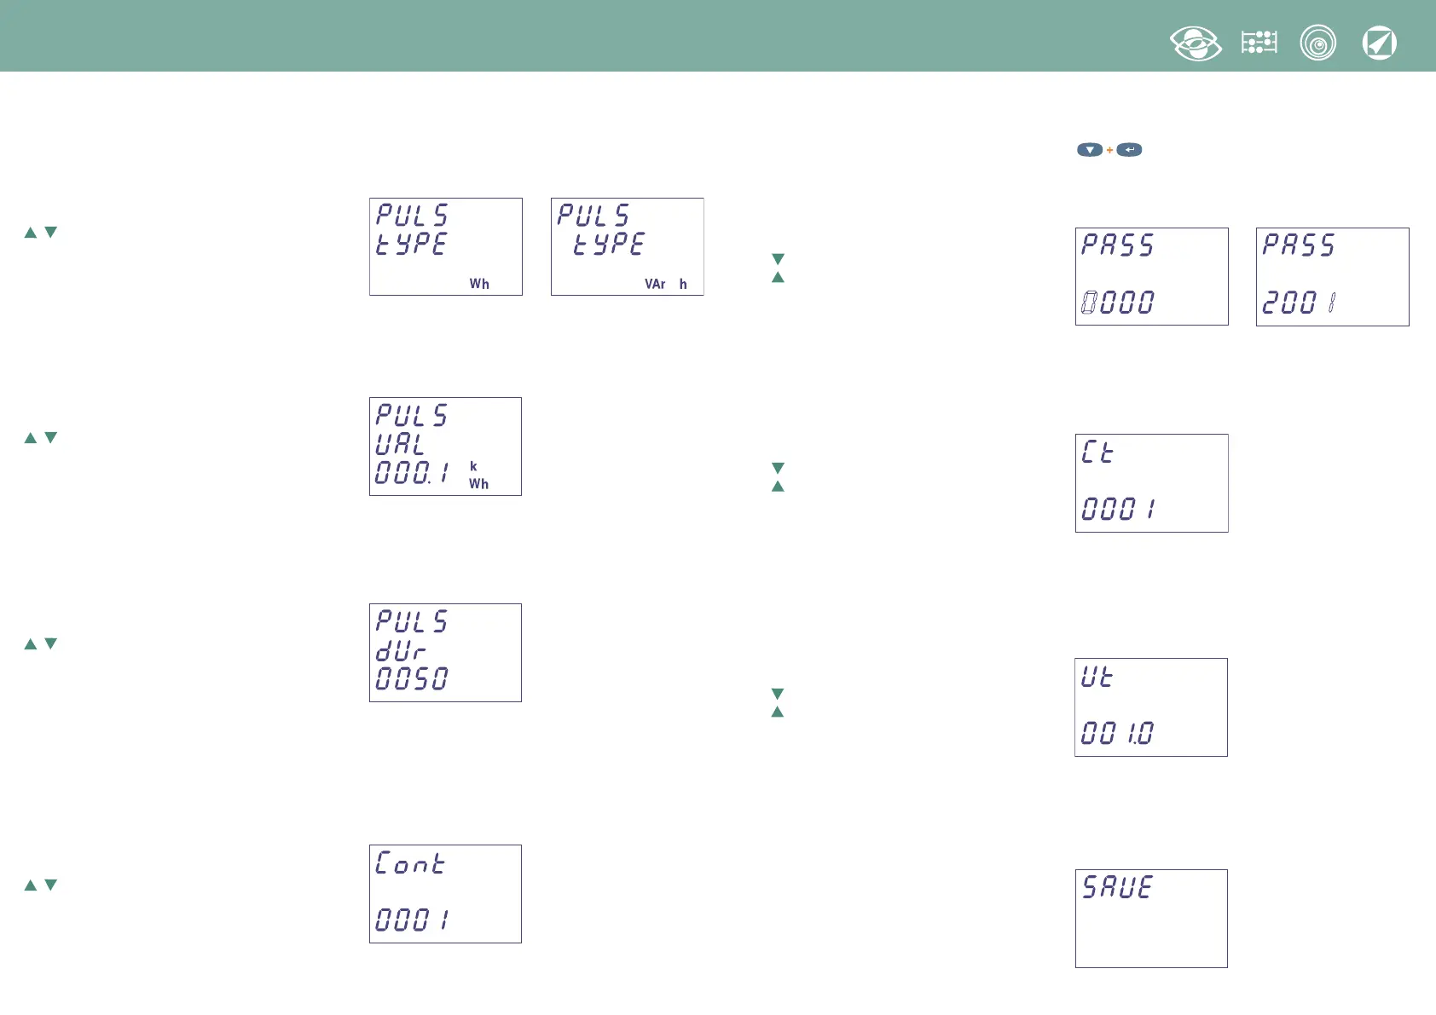Viewport: 1436px width, 1015px height.
Task: Click the up arrow beside the Cont 0001 display
Action: pyautogui.click(x=31, y=885)
